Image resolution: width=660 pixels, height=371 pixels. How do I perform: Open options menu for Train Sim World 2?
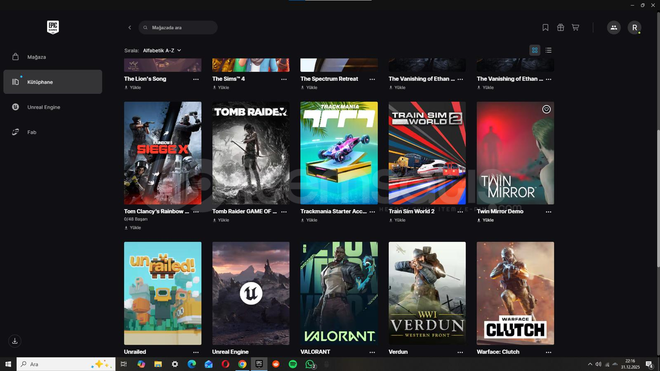460,212
